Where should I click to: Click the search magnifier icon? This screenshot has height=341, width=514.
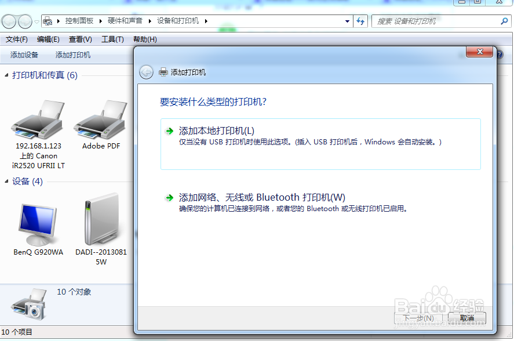point(504,21)
